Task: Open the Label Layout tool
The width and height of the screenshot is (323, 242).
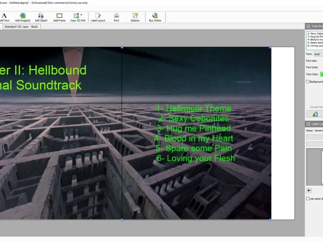Action: point(98,17)
